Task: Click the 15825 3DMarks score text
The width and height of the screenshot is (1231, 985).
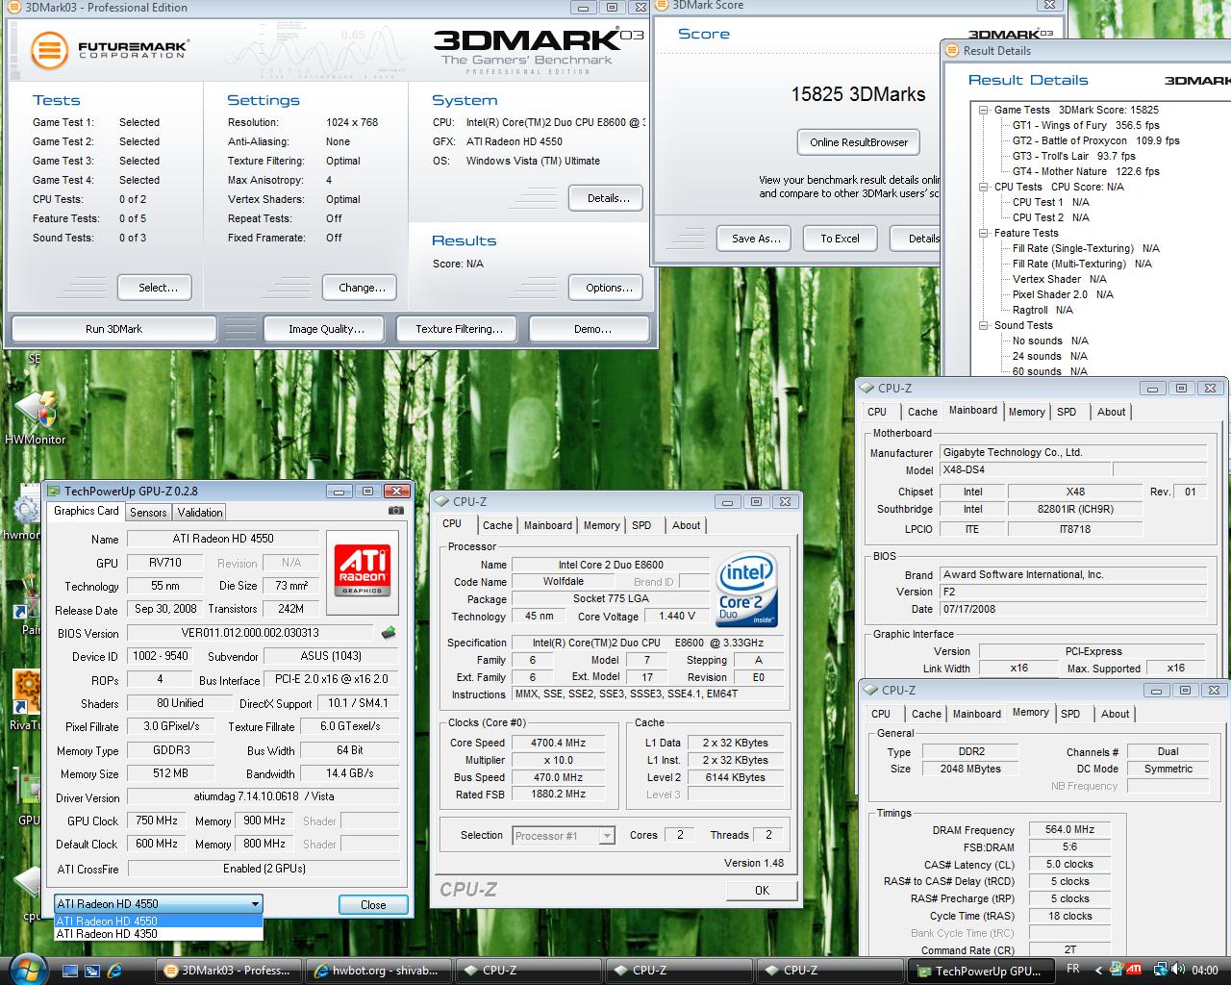Action: tap(858, 94)
